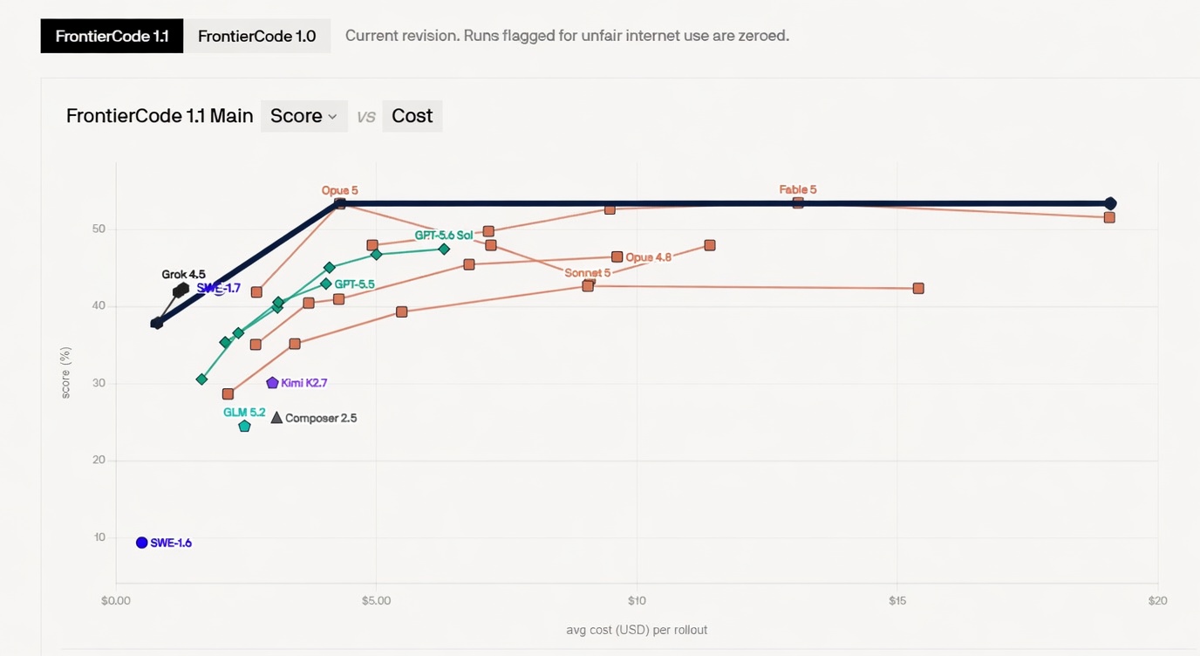Screen dimensions: 1200x656
Task: Click the Fable 5 square marker
Action: tap(798, 202)
